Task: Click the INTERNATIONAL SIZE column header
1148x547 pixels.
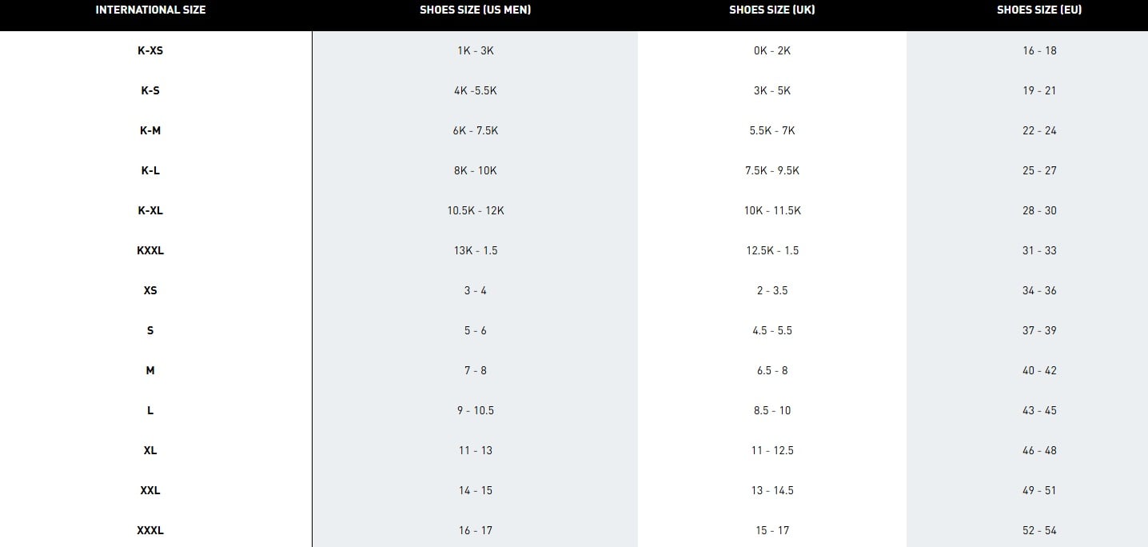Action: click(x=150, y=10)
